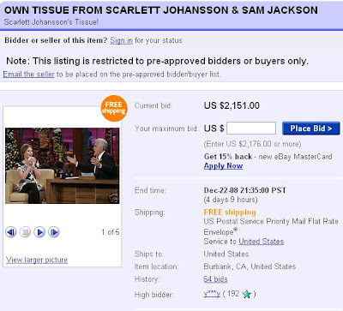The image size is (343, 311).
Task: Click Email the seller link
Action: pos(28,75)
